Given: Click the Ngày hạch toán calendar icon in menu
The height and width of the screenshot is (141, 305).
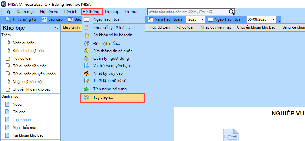Looking at the screenshot, I should coord(86,19).
